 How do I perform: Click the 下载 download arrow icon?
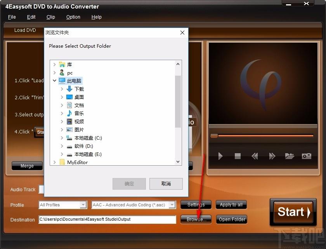point(69,89)
